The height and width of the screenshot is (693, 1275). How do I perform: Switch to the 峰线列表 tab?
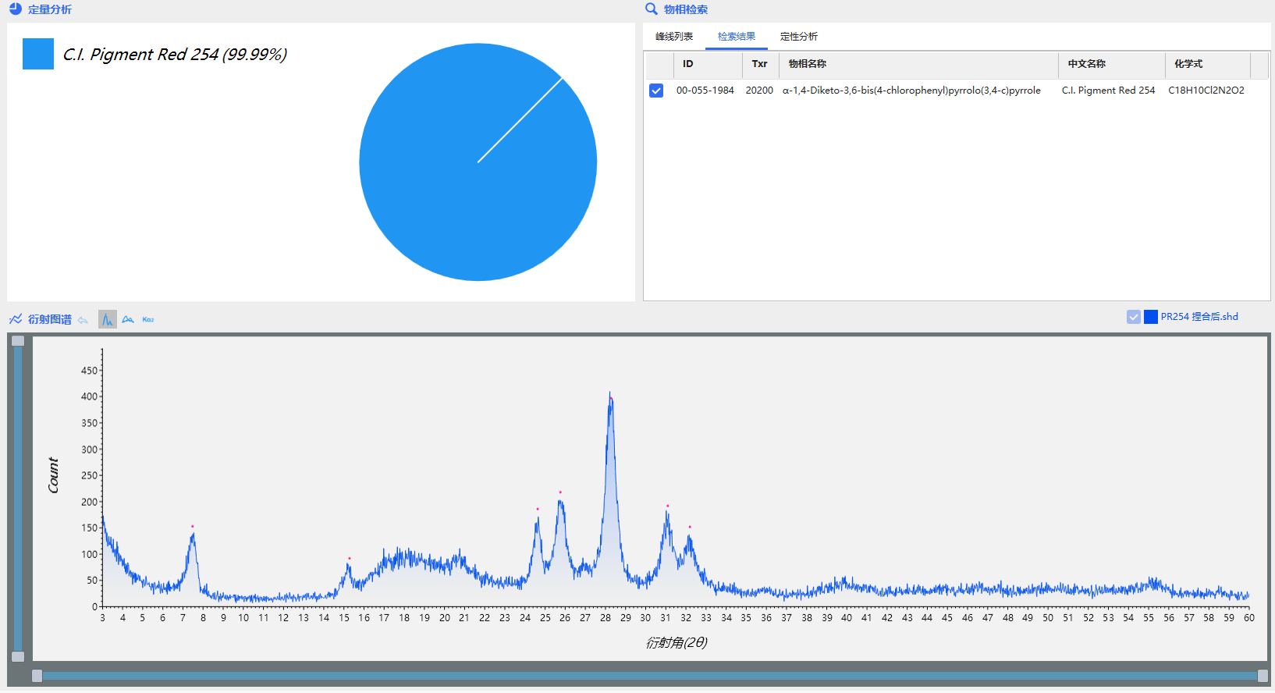(674, 37)
